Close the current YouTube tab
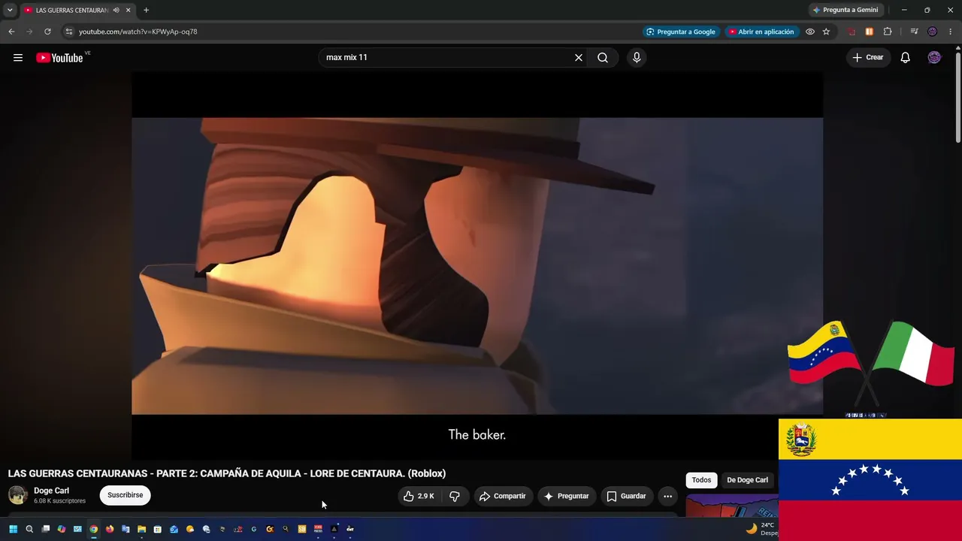Screen dimensions: 962x541 129,11
